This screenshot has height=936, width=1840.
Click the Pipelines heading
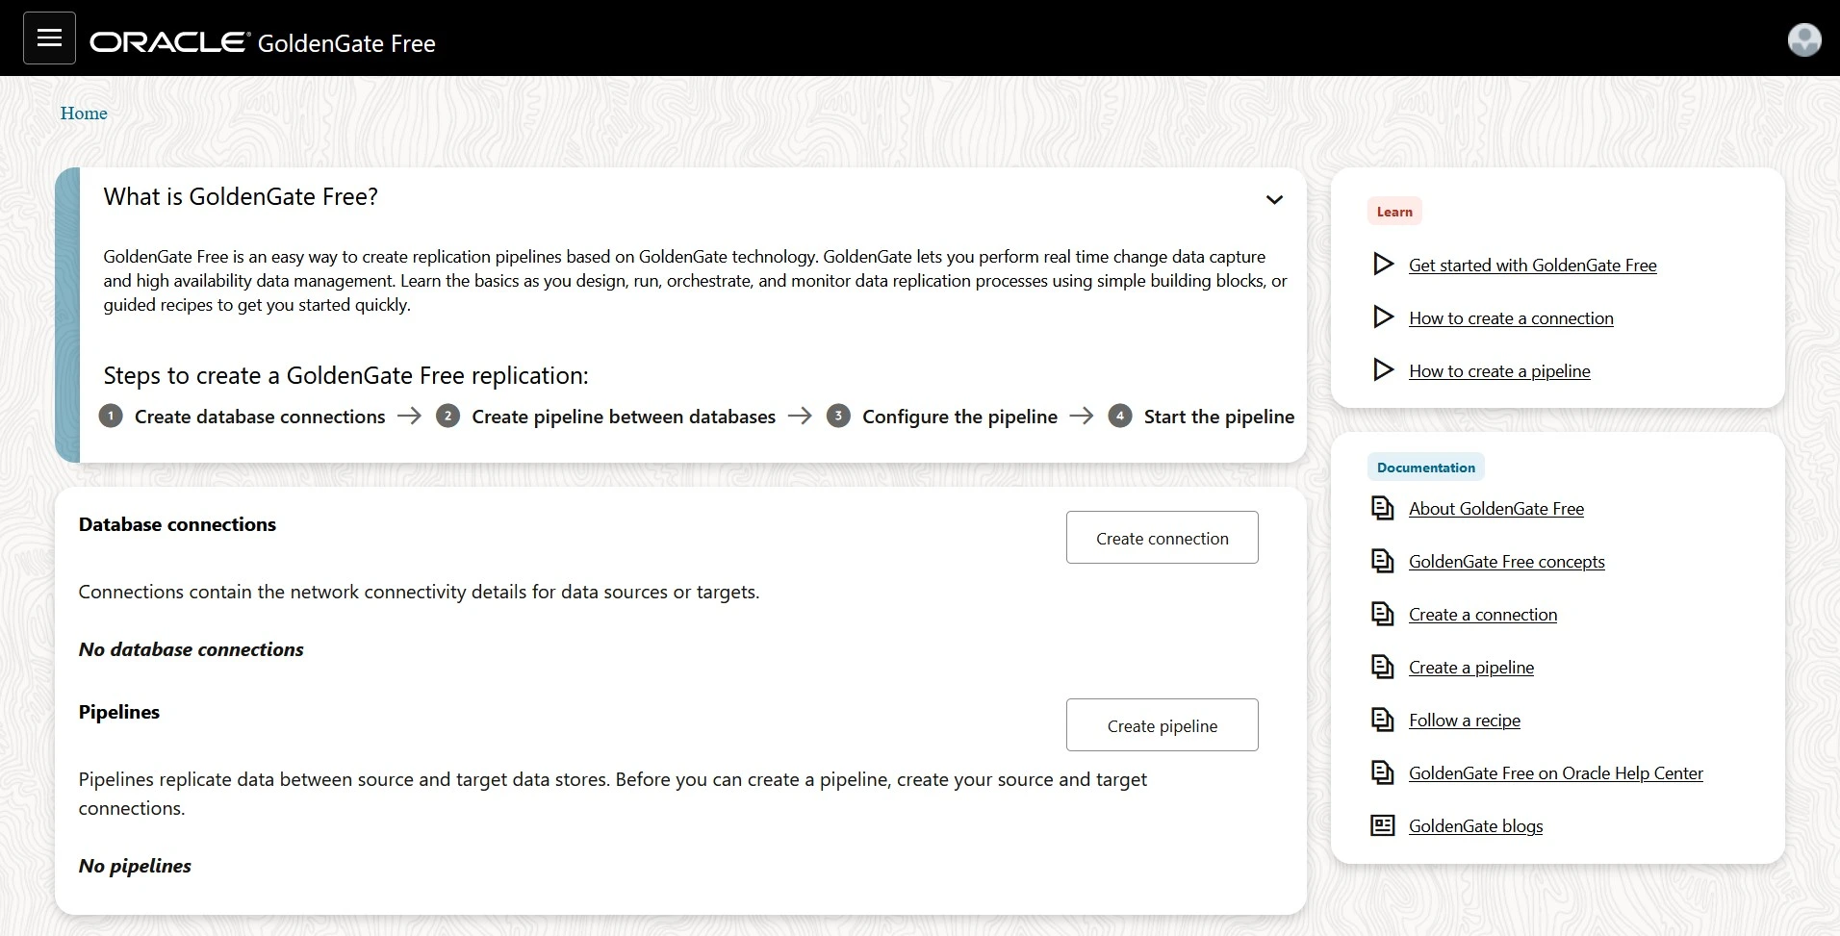pos(119,712)
